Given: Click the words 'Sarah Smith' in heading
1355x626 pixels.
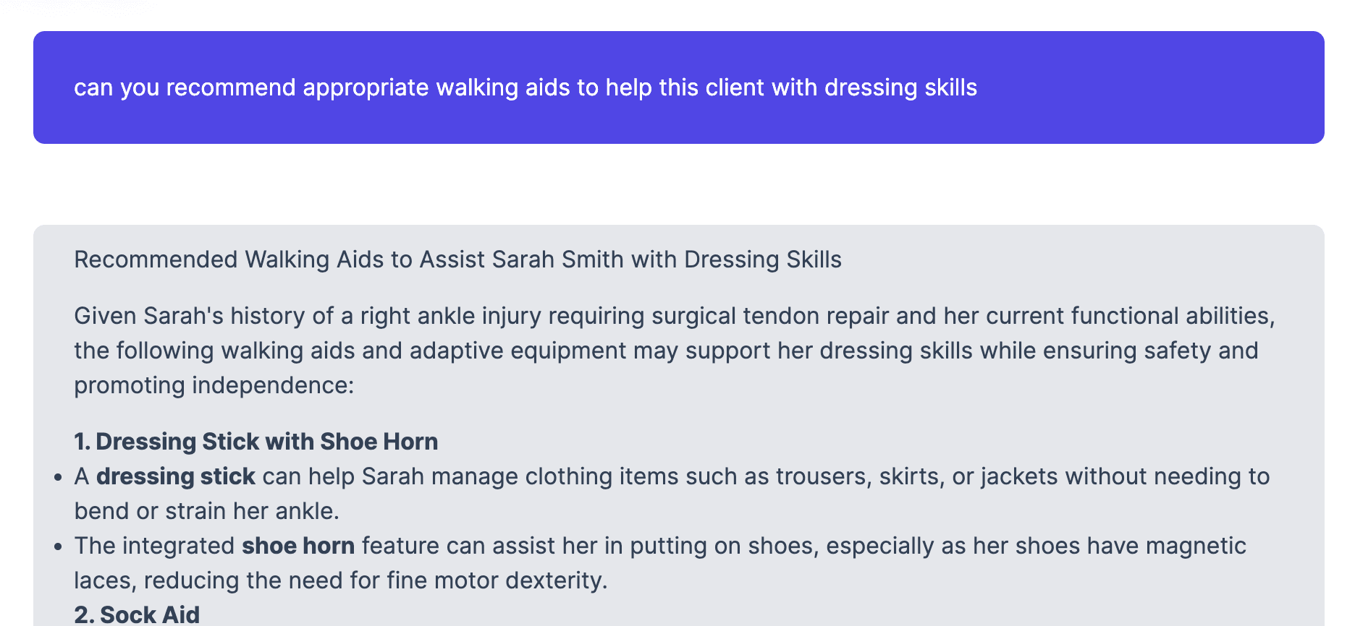Looking at the screenshot, I should [557, 260].
